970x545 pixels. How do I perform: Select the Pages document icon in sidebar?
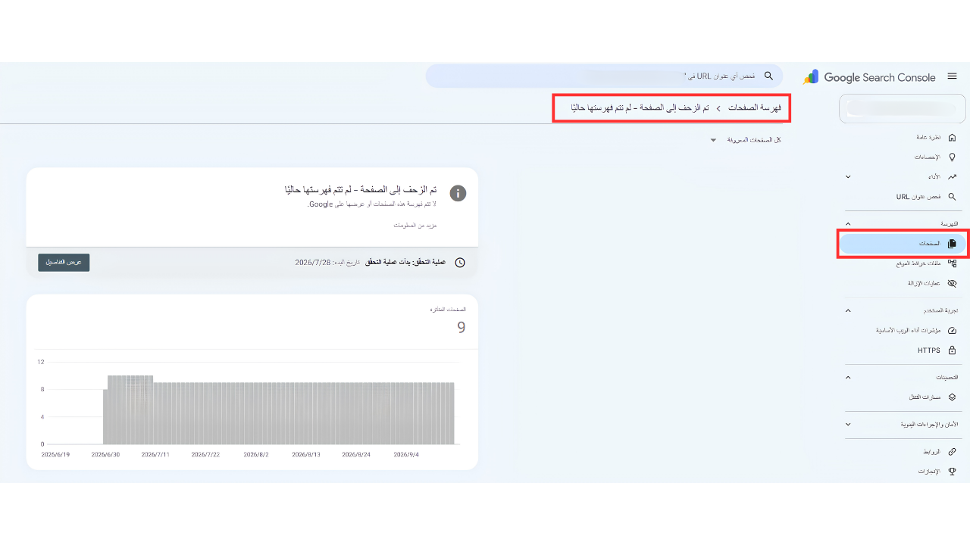click(x=952, y=244)
